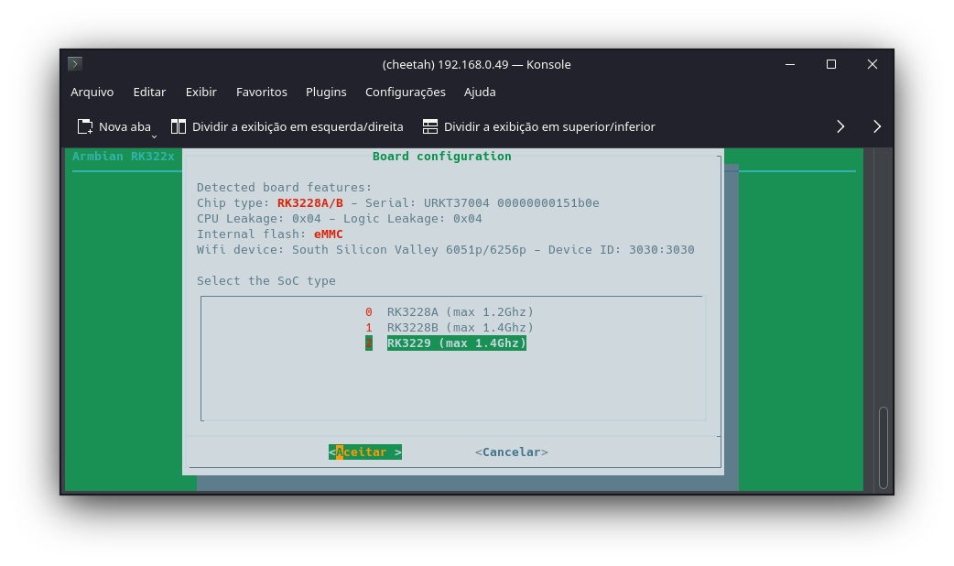Expand the first toolbar overflow chevron
This screenshot has height=566, width=954.
pyautogui.click(x=840, y=126)
